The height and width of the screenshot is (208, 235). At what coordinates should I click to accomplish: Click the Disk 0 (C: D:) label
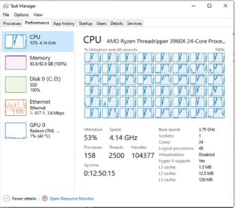45,79
